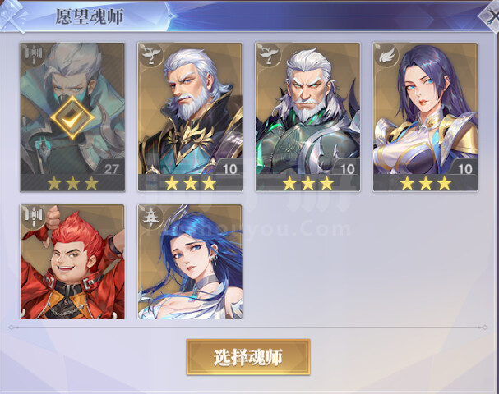Click the 愿望魂师 panel title
Image resolution: width=499 pixels, height=394 pixels.
point(90,16)
